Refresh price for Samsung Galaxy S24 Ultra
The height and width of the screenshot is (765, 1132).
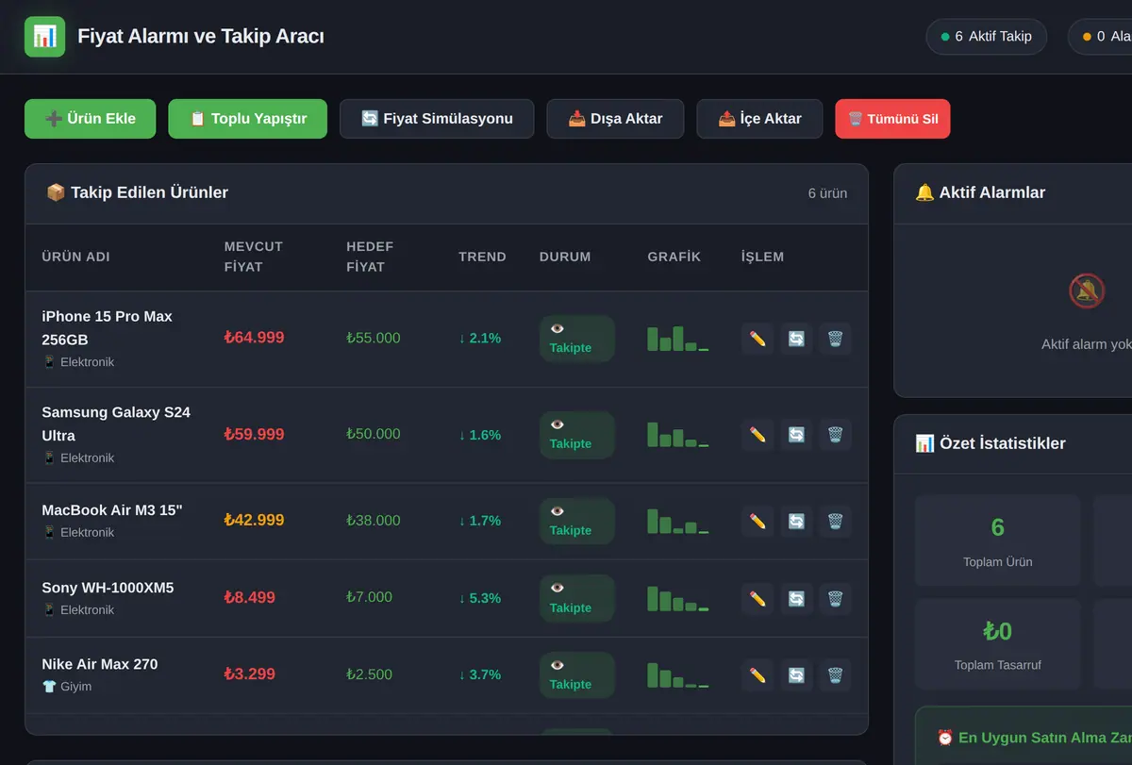(796, 435)
